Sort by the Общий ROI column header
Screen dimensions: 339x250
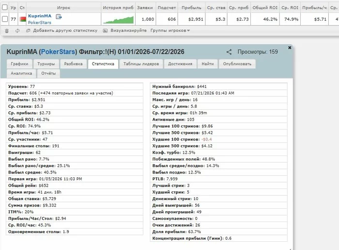265,8
